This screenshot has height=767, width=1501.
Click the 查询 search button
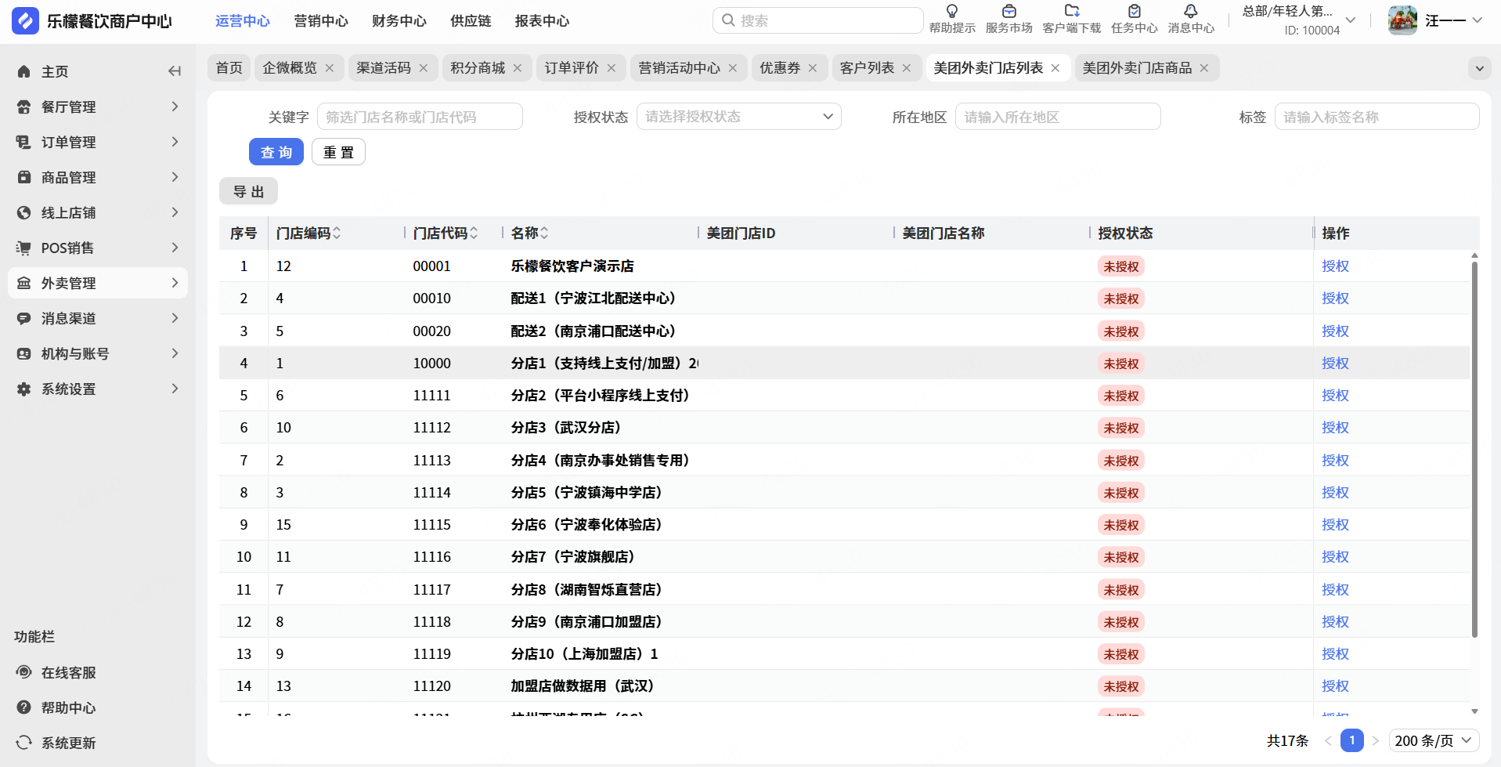276,152
